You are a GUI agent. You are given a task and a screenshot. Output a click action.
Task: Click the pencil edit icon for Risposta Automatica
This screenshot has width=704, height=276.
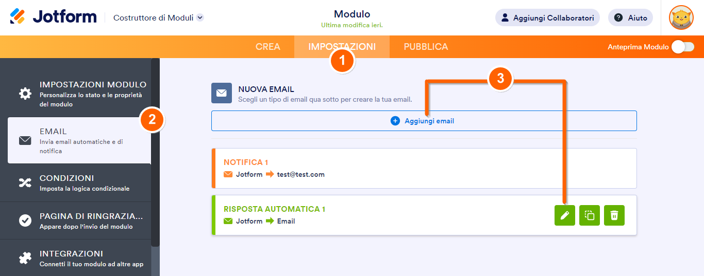(x=565, y=215)
